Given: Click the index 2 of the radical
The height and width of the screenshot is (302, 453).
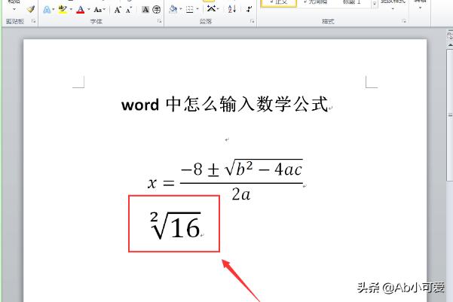Looking at the screenshot, I should tap(154, 217).
